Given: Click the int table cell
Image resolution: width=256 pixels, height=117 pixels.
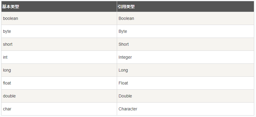Looking at the screenshot, I should click(59, 57).
